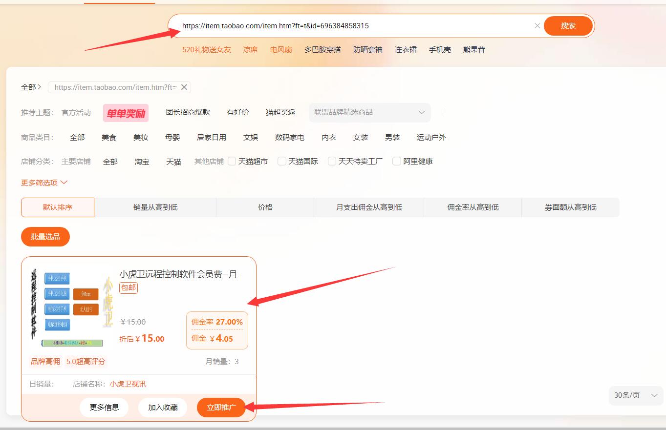Tick the 天天特卖工厂 checkbox
The width and height of the screenshot is (666, 430).
[x=332, y=161]
